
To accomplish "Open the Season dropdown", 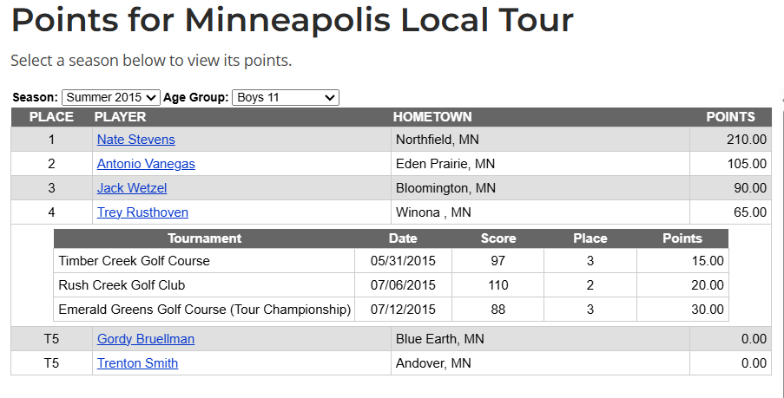I will [x=111, y=98].
